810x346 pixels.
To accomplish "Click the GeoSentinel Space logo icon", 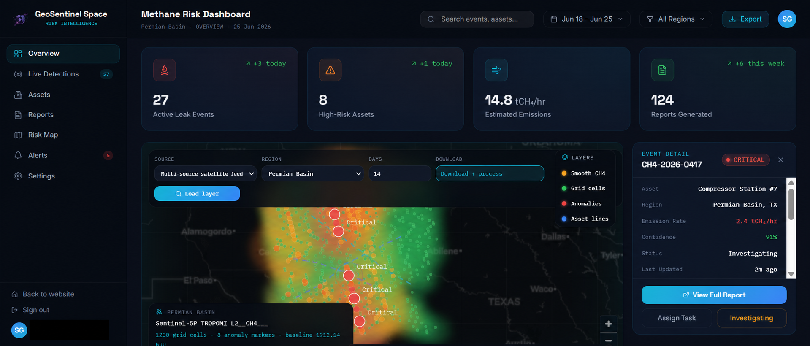I will [x=21, y=19].
